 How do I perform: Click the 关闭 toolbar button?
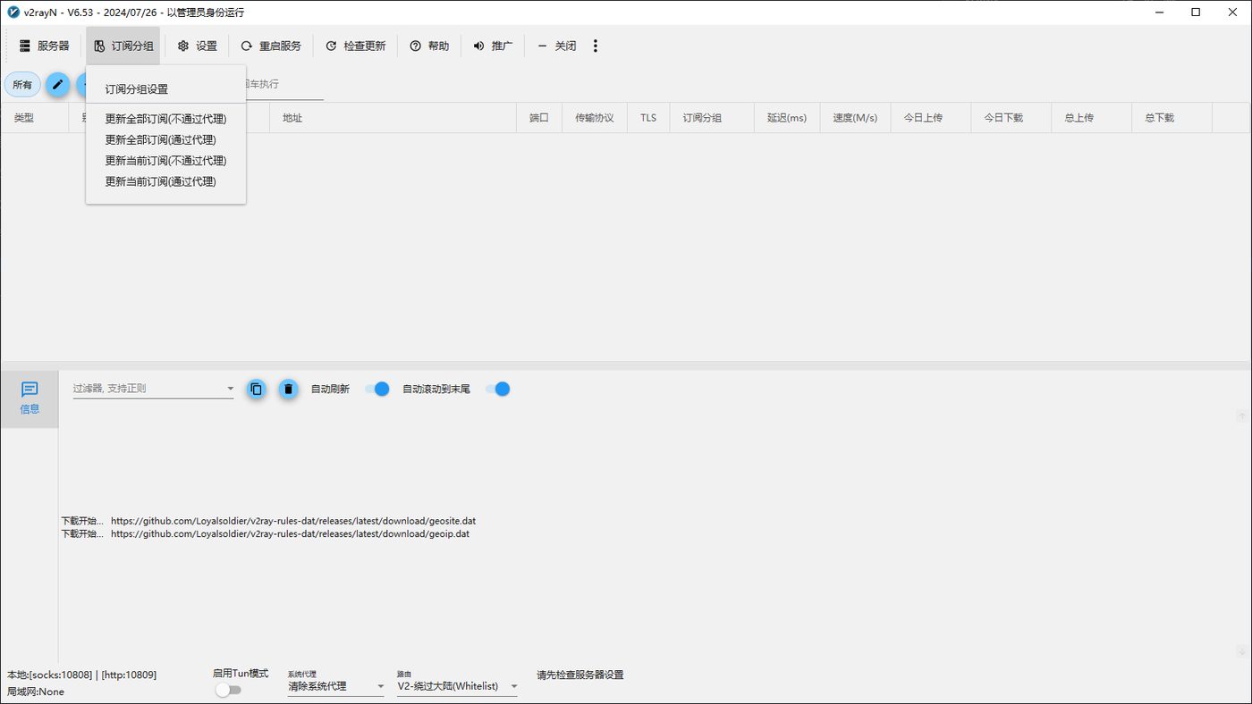(556, 46)
